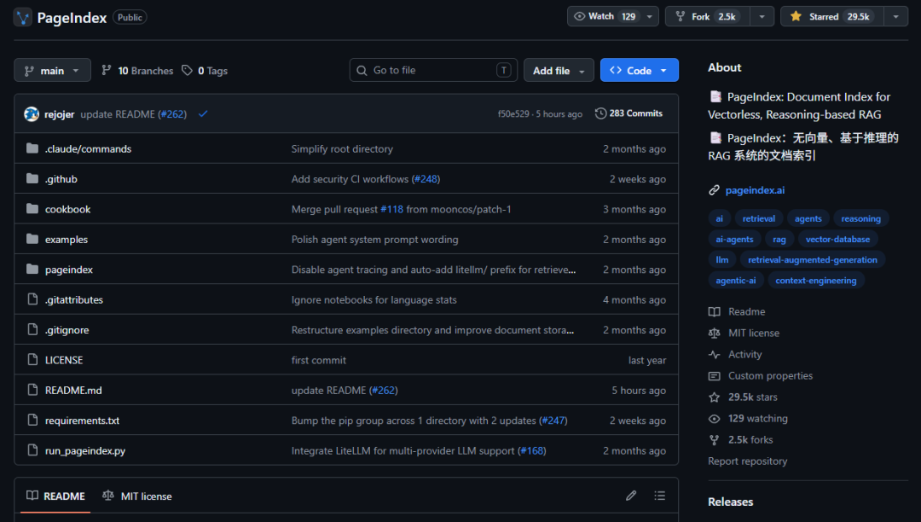Screen dimensions: 921x522
Task: Click the pencil edit README icon
Action: (x=631, y=496)
